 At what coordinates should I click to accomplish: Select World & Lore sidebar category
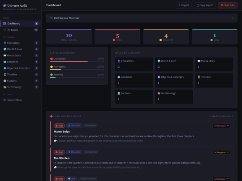[21, 49]
